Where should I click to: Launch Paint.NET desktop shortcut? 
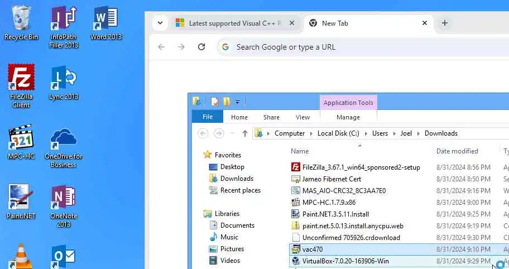[21, 202]
